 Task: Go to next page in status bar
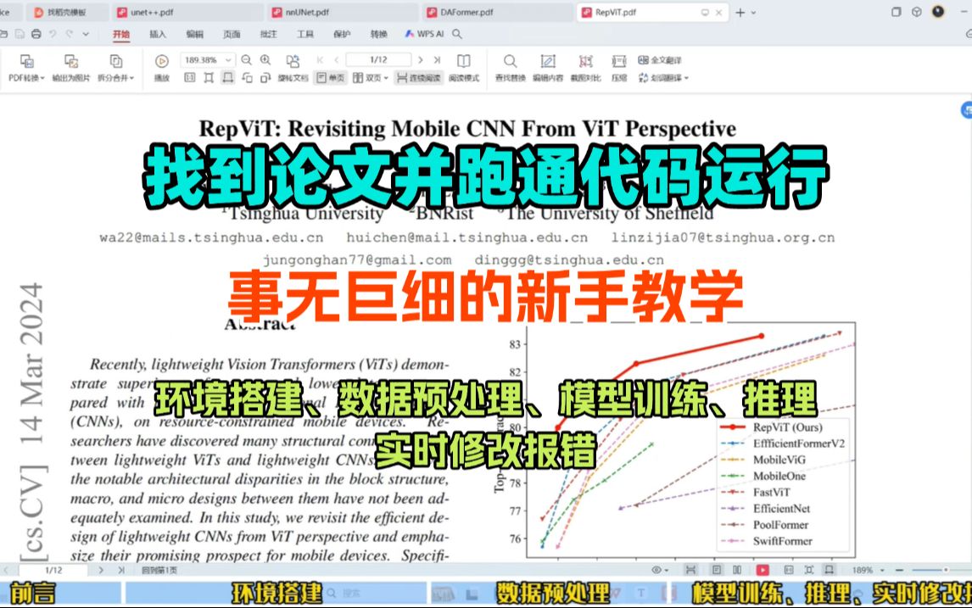[101, 570]
